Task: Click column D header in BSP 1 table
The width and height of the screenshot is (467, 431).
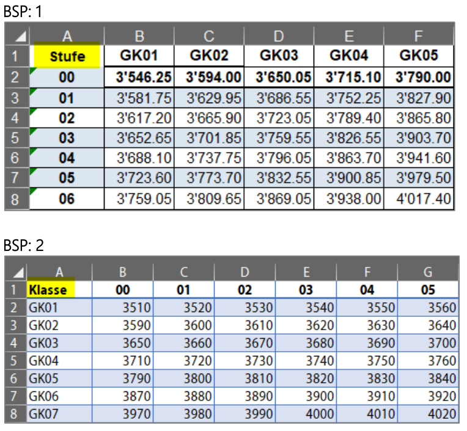Action: tap(278, 35)
